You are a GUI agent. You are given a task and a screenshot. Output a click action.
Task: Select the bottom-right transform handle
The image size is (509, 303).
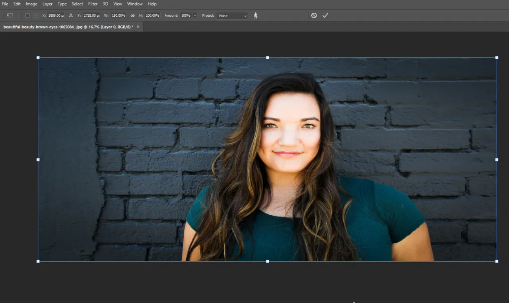[x=496, y=261]
